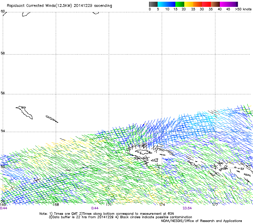Click the longitude label '168'

(56, 204)
